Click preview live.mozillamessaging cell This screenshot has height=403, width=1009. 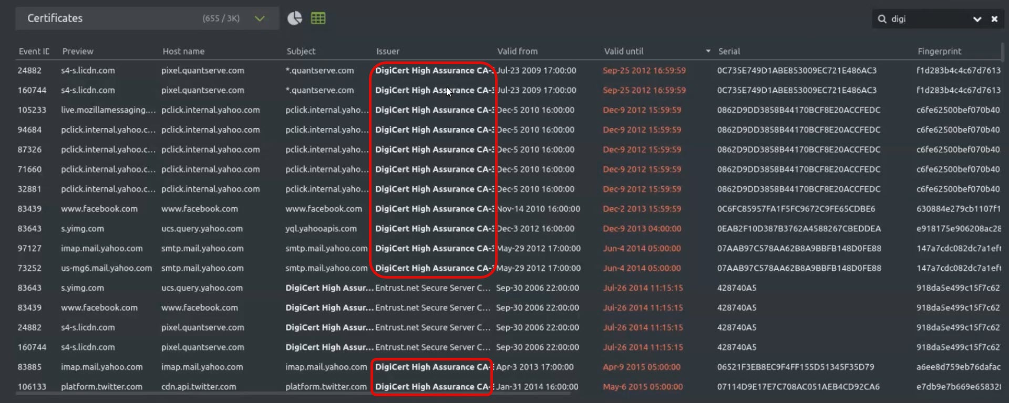click(108, 110)
